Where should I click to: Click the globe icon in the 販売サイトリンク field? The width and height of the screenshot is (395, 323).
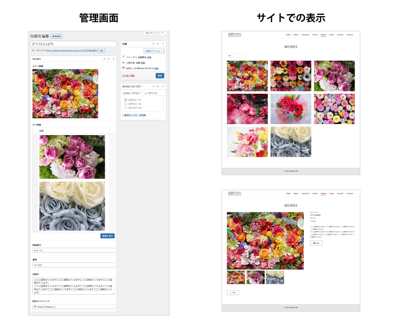pos(35,306)
